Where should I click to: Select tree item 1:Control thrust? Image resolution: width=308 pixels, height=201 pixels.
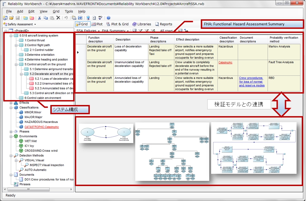[35, 40]
